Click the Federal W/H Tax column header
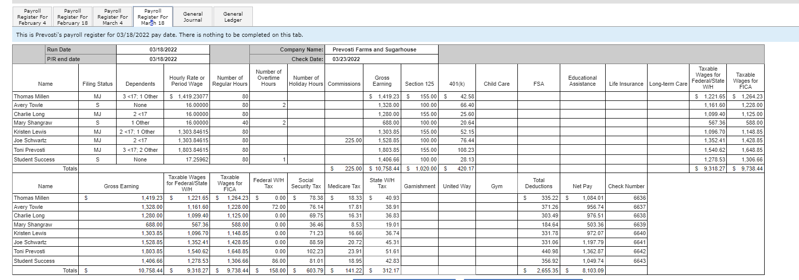799x280 pixels. point(269,183)
